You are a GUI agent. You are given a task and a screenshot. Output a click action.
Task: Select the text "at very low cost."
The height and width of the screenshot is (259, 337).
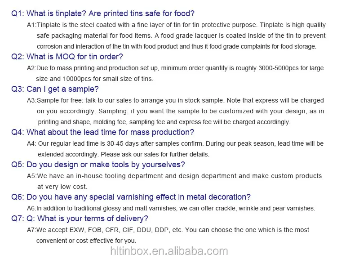coord(62,187)
